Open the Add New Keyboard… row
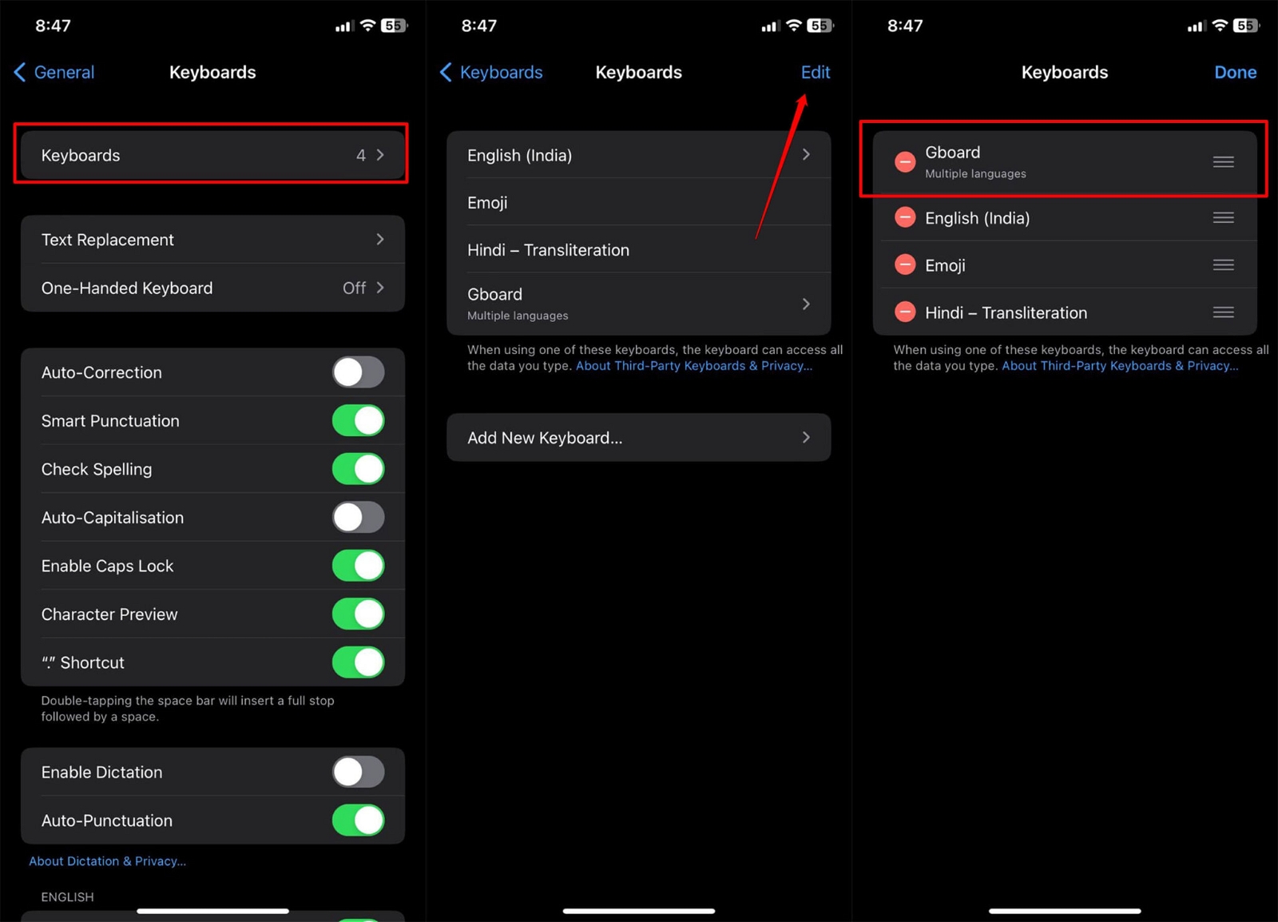The width and height of the screenshot is (1278, 922). coord(638,437)
